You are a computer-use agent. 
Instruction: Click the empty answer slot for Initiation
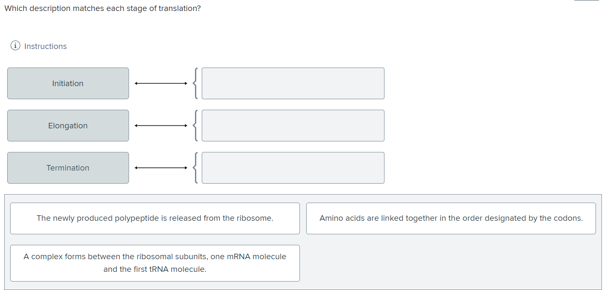(x=293, y=83)
